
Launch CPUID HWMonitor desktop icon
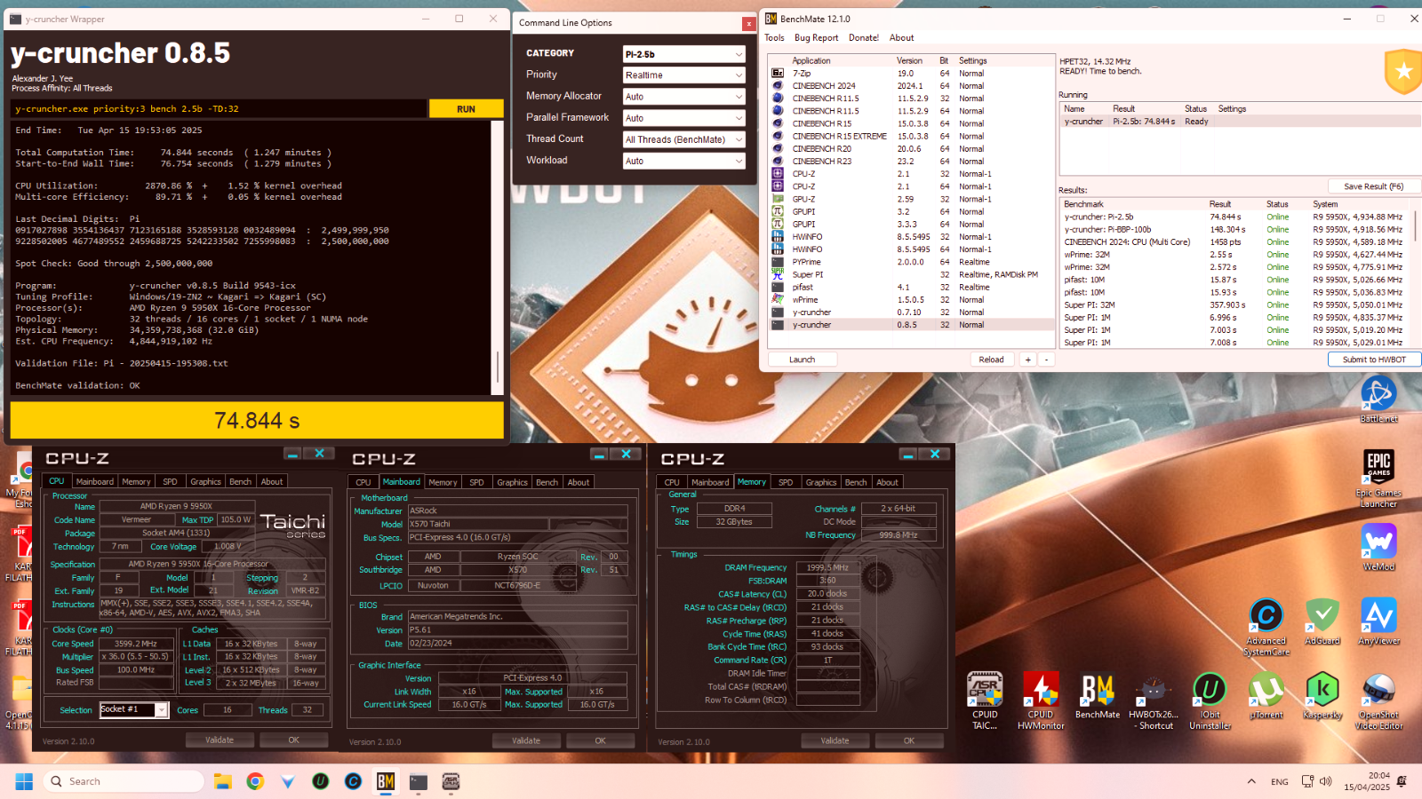[x=1041, y=701]
